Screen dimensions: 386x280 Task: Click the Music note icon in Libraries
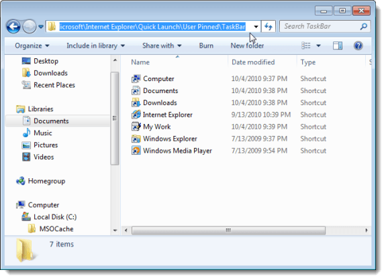point(26,133)
